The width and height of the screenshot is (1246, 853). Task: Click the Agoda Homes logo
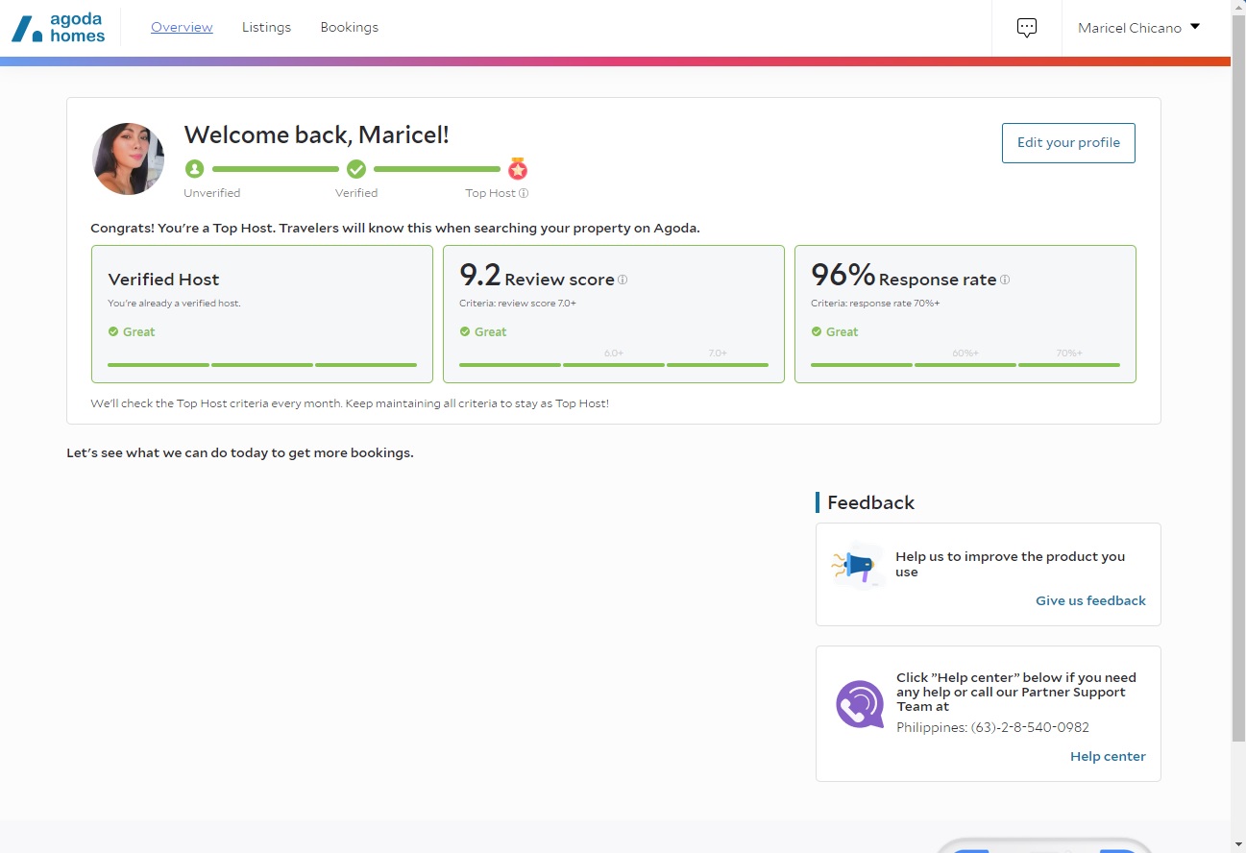(x=59, y=28)
